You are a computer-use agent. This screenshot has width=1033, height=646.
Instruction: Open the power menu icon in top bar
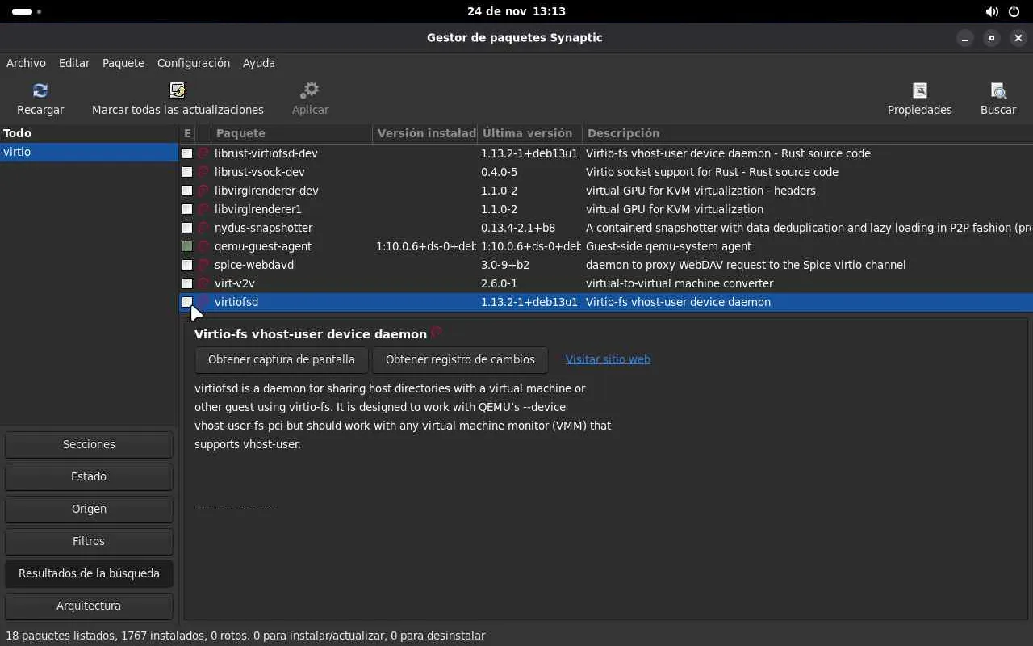click(x=1014, y=12)
